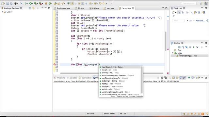
Task: Click All filter in Task List
Action: tap(190, 20)
